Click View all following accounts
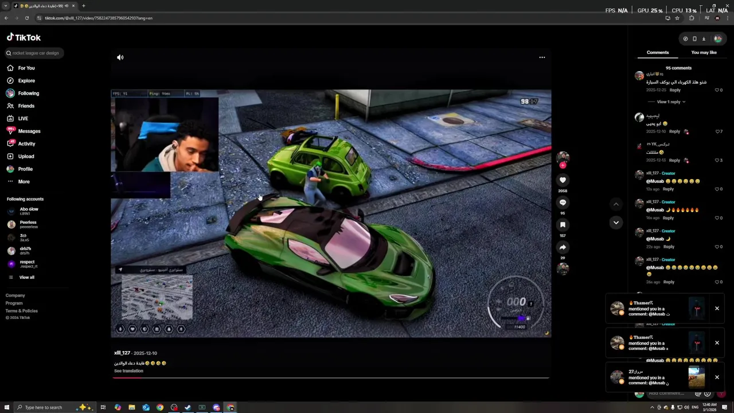Viewport: 734px width, 413px height. [x=22, y=278]
